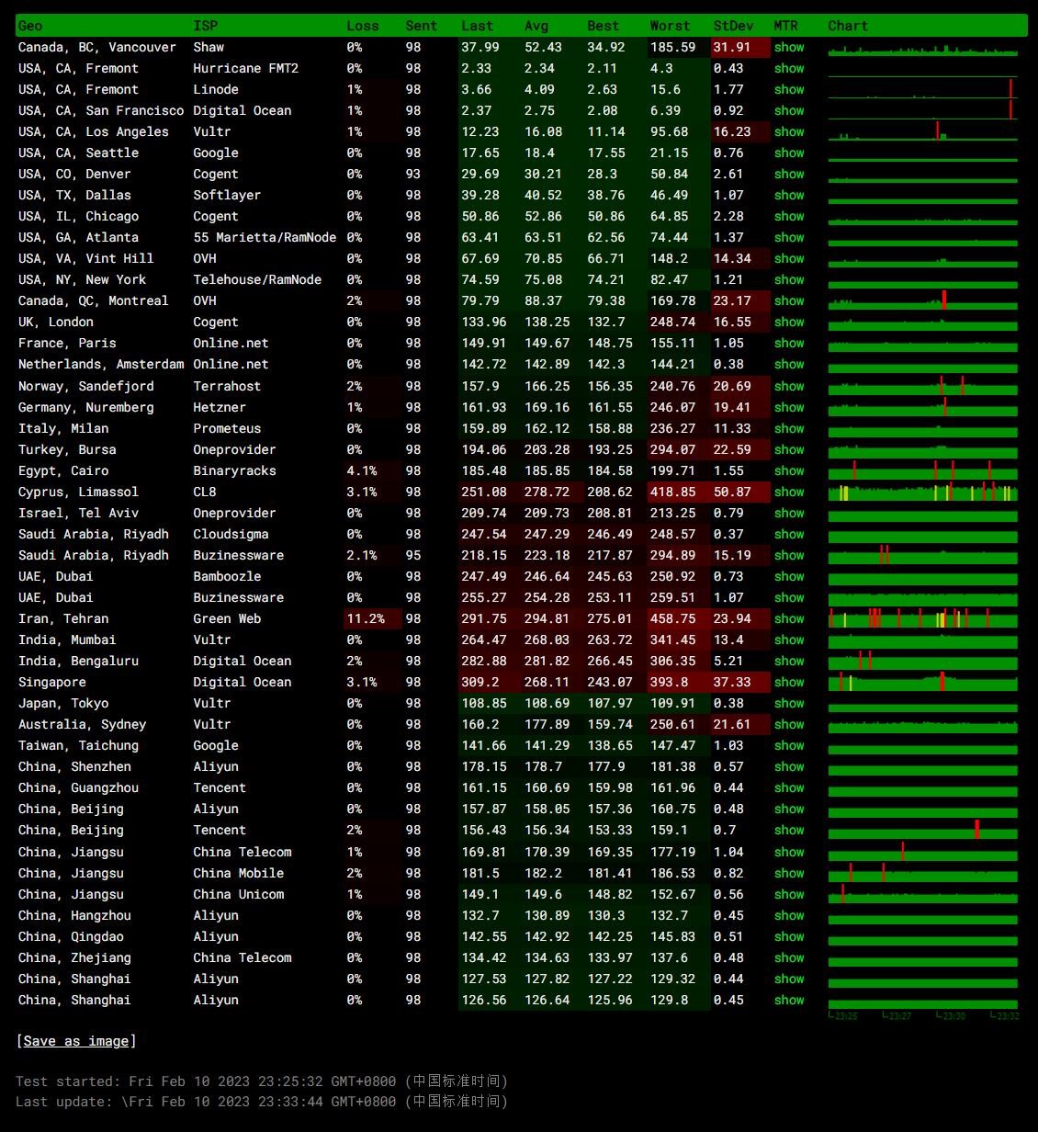Viewport: 1038px width, 1132px height.
Task: Select the 93 sent value for Denver
Action: click(413, 174)
